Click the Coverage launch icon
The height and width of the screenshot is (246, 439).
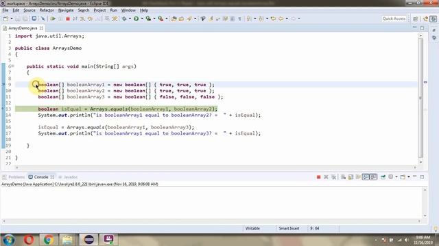[x=148, y=18]
